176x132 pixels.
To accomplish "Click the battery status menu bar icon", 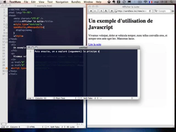I will coord(140,2).
